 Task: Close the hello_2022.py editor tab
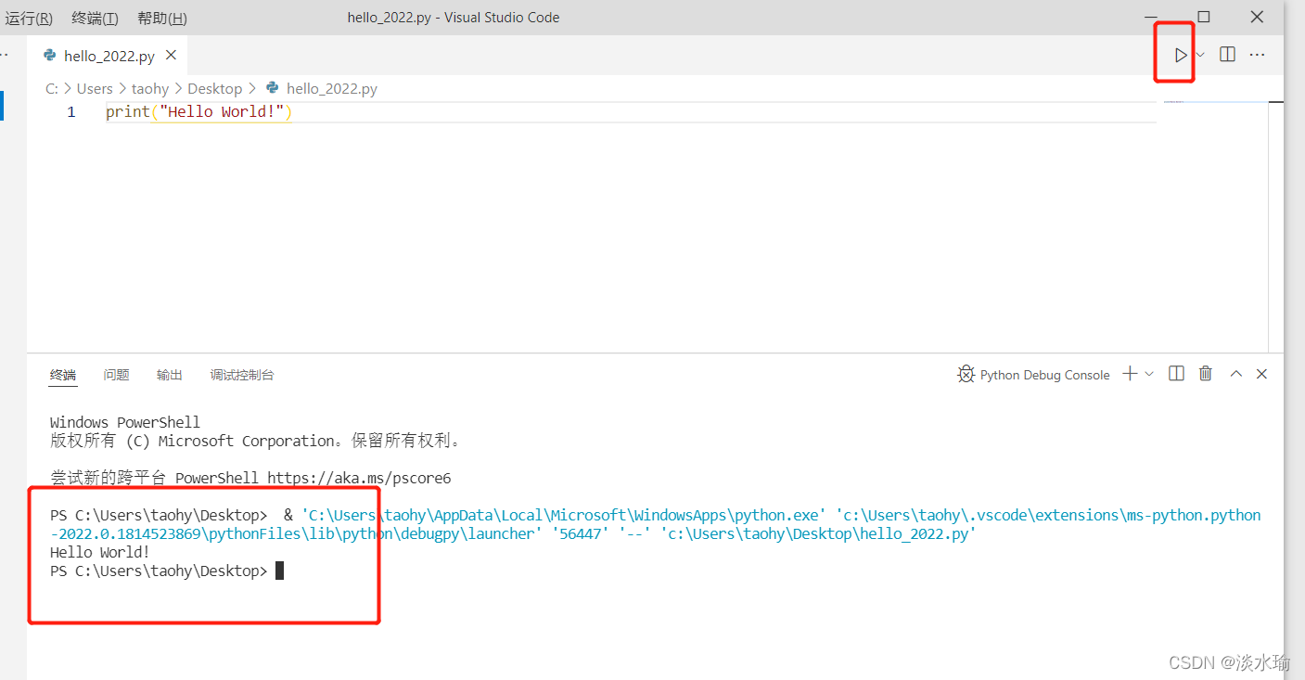tap(171, 56)
